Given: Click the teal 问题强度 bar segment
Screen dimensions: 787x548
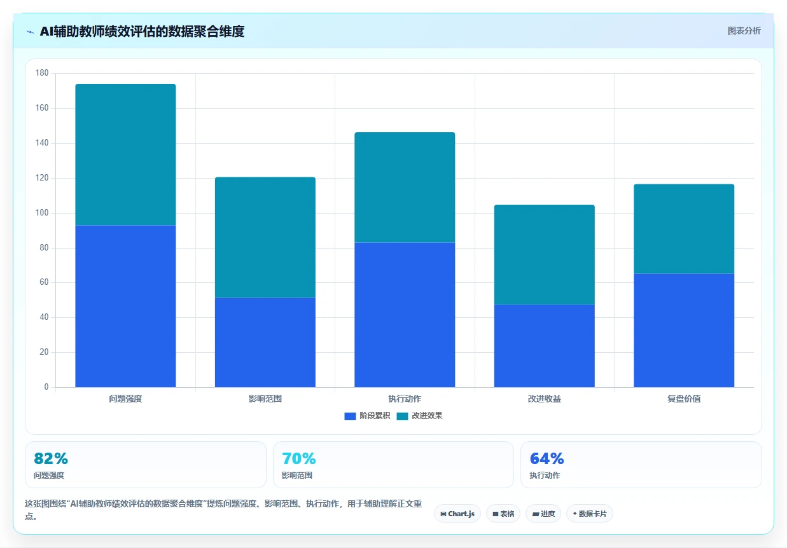Looking at the screenshot, I should [125, 154].
